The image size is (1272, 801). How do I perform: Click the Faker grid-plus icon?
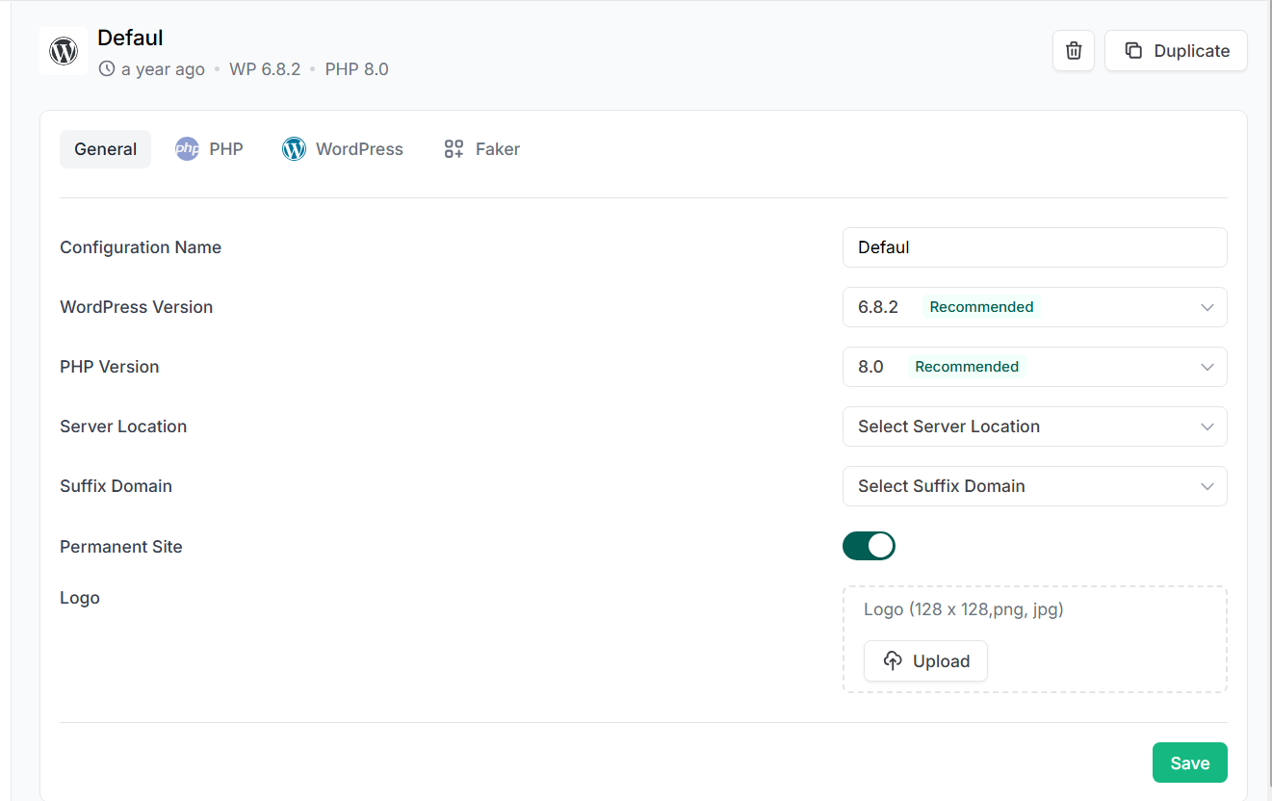click(x=454, y=149)
